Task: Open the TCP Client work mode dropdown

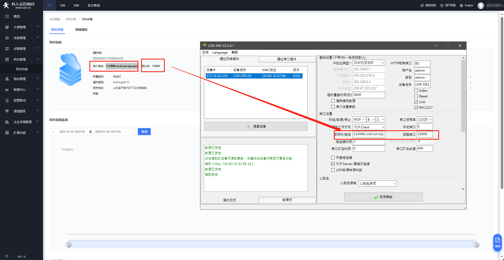Action: [369, 127]
